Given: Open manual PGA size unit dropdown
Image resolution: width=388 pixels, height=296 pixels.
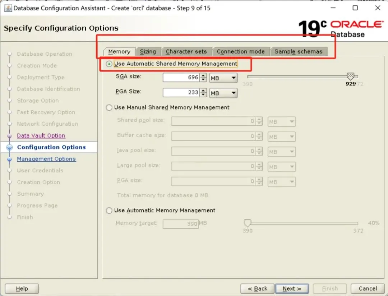Looking at the screenshot, I should click(x=282, y=182).
